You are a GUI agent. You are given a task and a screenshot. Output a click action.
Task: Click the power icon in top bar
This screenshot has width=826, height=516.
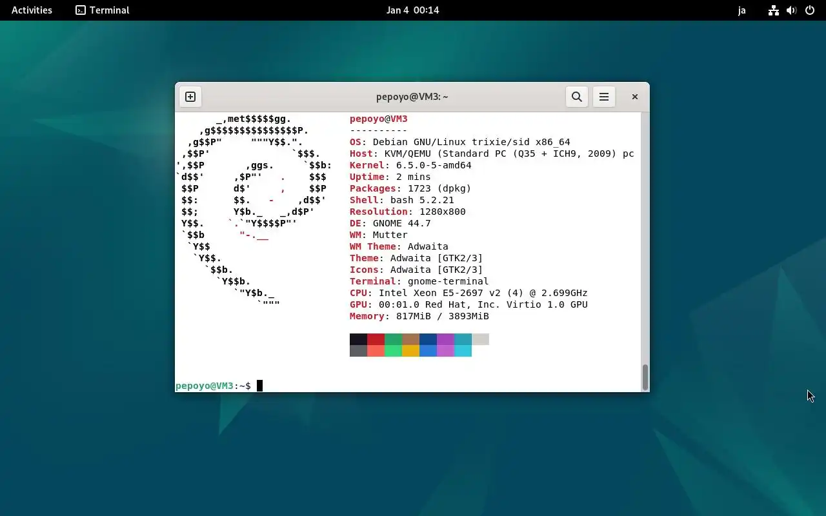point(810,10)
